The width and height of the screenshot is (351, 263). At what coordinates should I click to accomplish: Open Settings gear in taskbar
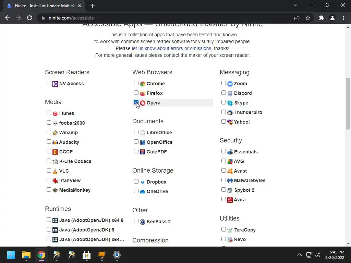pyautogui.click(x=117, y=255)
